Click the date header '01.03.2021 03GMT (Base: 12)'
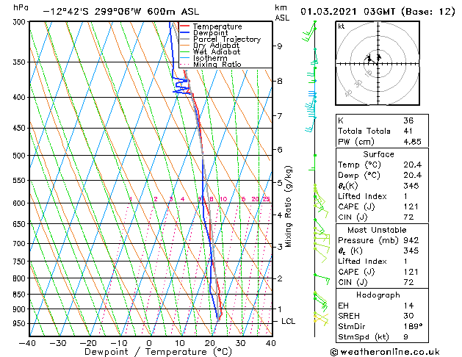The width and height of the screenshot is (462, 357). pos(378,12)
